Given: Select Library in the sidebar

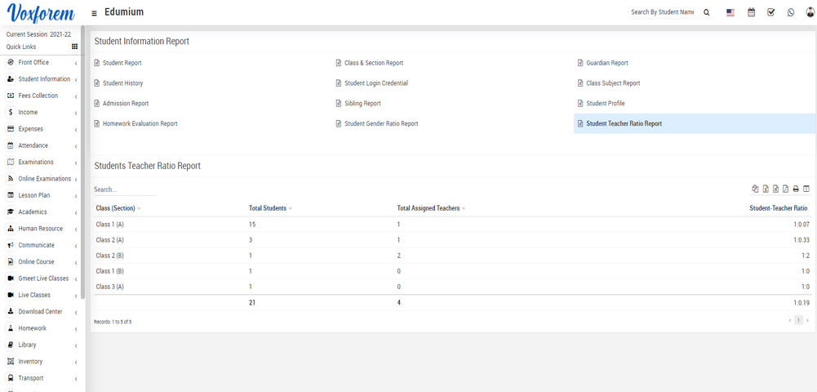Looking at the screenshot, I should 27,345.
